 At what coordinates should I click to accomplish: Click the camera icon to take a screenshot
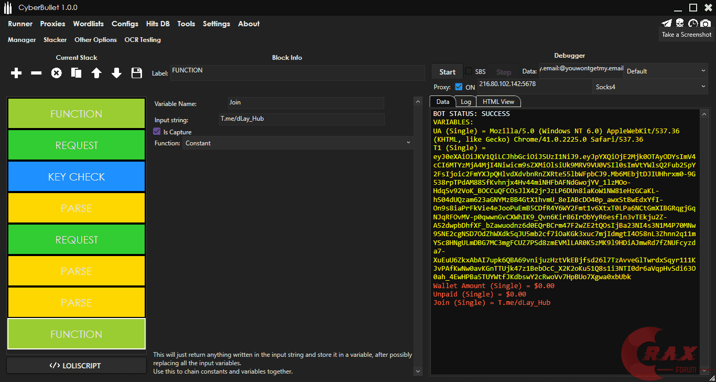tap(706, 23)
